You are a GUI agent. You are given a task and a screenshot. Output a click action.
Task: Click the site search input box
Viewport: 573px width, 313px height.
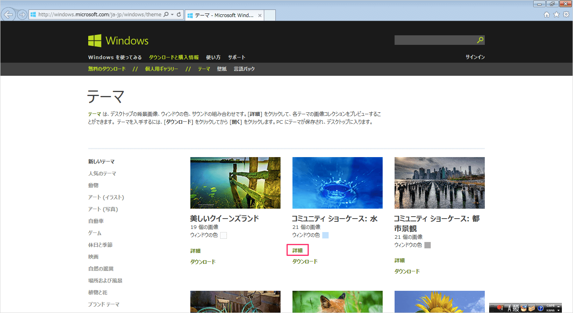435,40
